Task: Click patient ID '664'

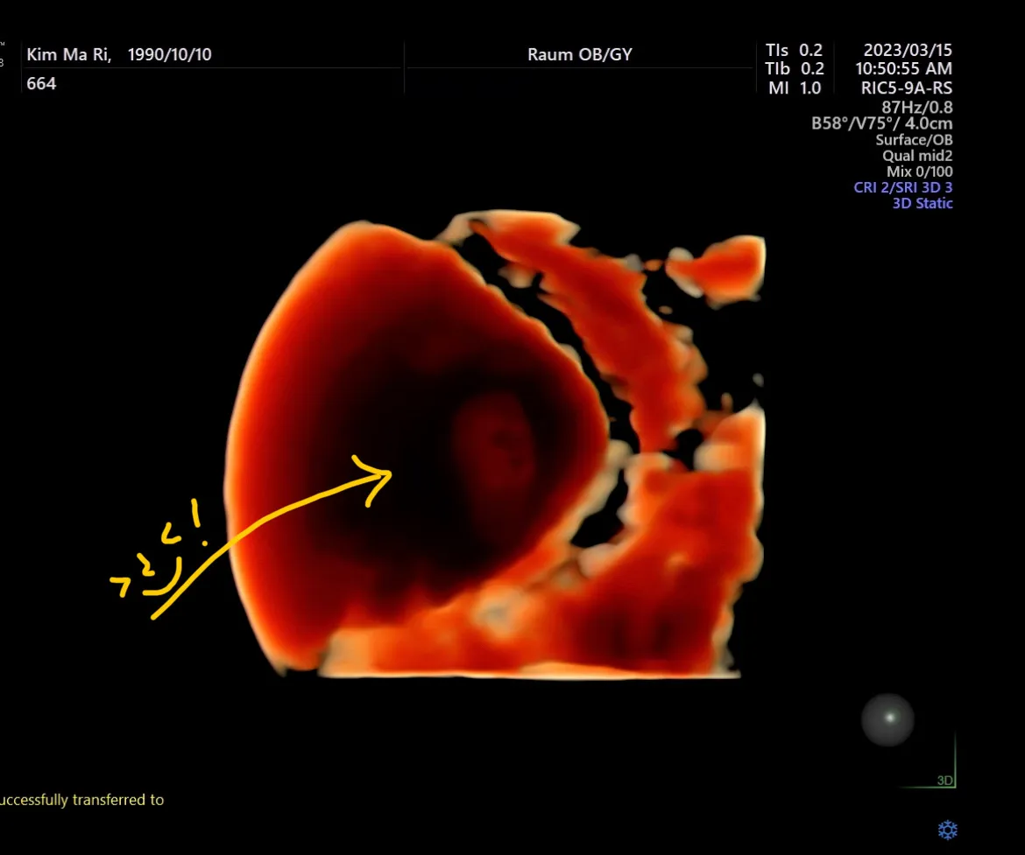Action: (x=41, y=84)
